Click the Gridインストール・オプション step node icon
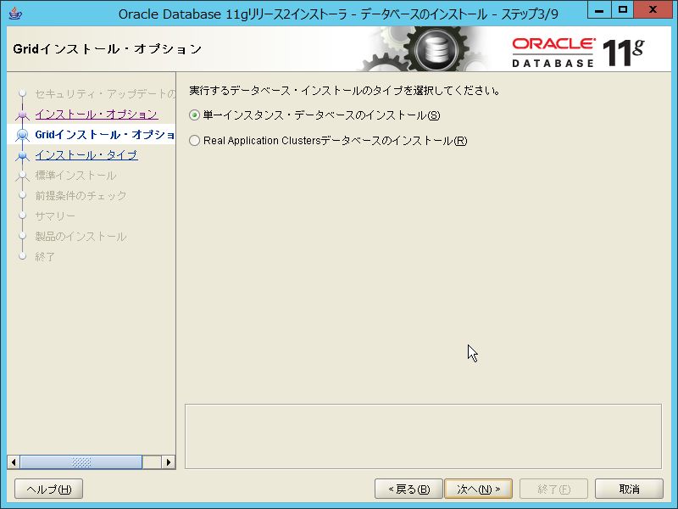Image resolution: width=678 pixels, height=509 pixels. [x=23, y=135]
